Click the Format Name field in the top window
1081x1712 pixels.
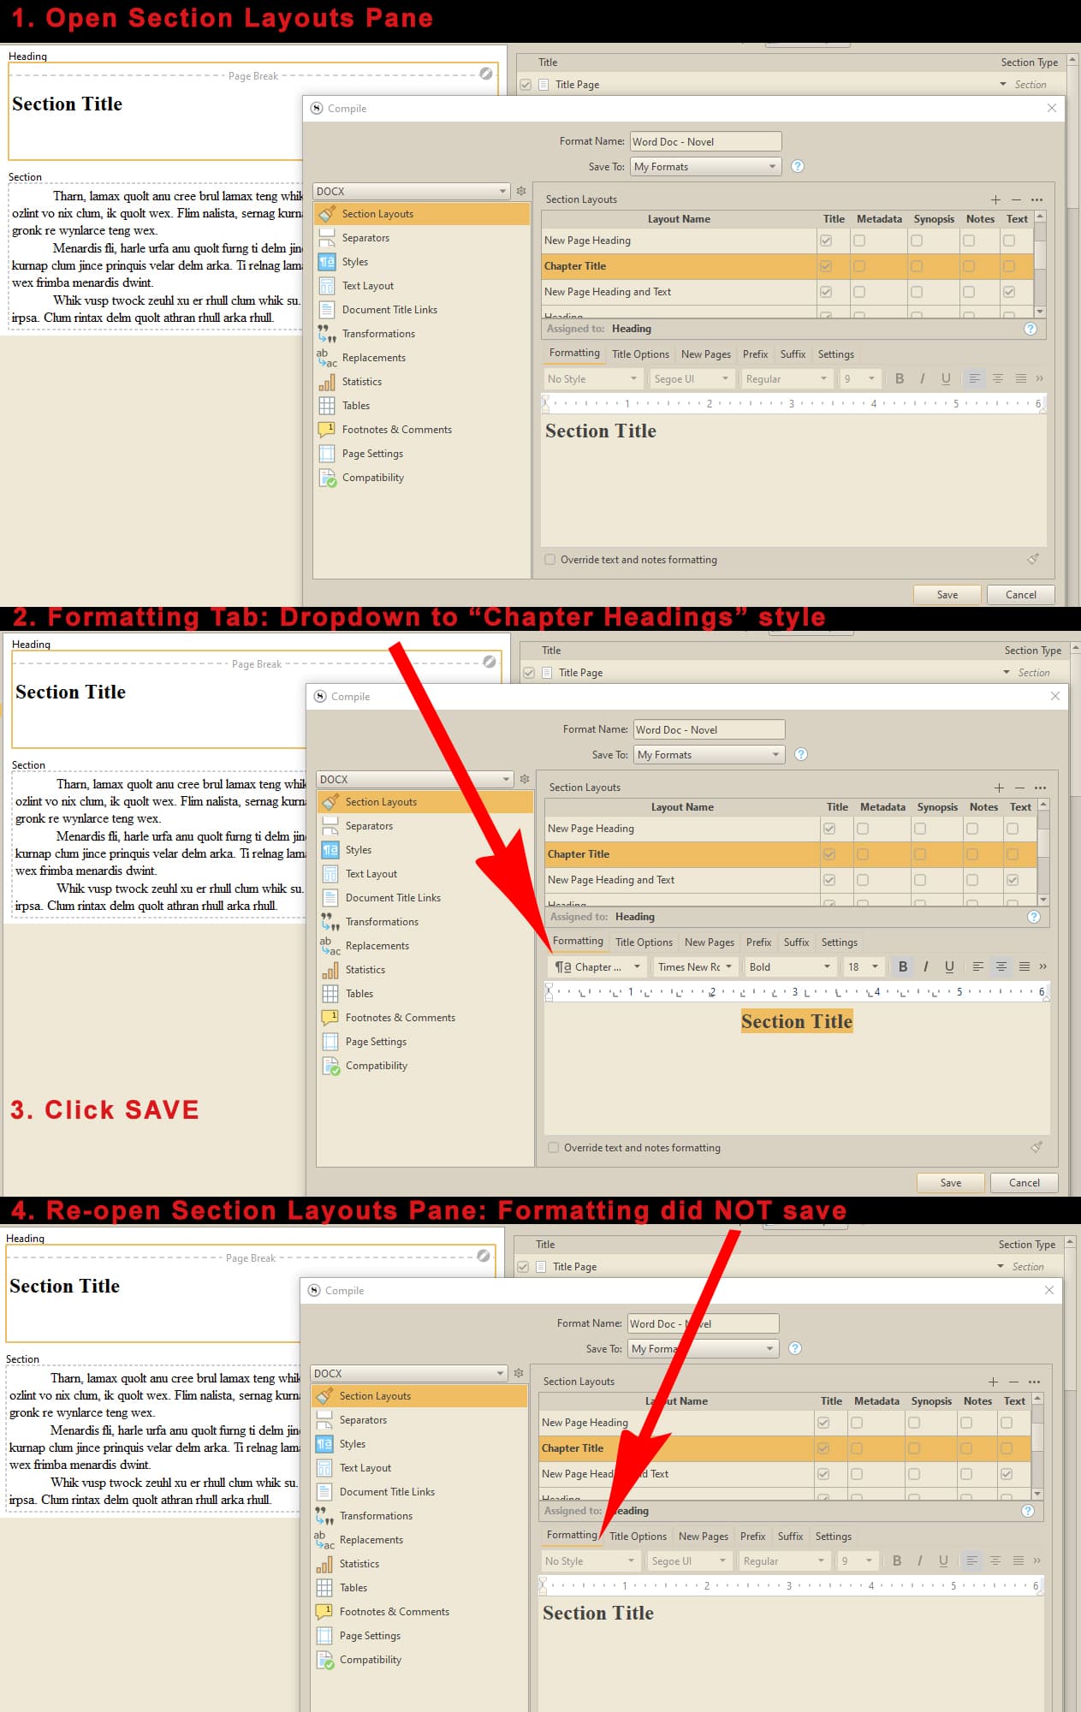[705, 142]
